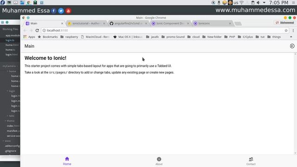Image resolution: width=297 pixels, height=167 pixels.
Task: Open login.html in the editor's Working Files
Action: click(11, 55)
